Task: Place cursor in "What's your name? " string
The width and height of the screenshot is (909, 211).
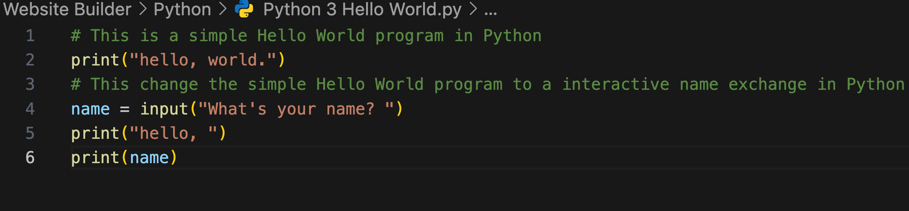Action: [x=296, y=109]
